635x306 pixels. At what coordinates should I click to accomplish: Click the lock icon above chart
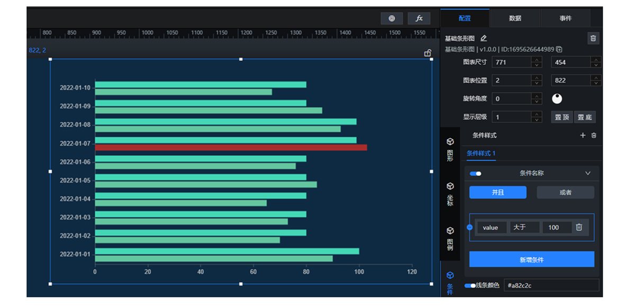pyautogui.click(x=428, y=53)
